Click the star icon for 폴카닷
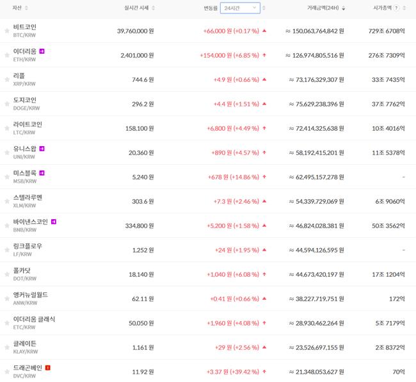Viewport: 416px width, 382px height. pos(7,274)
